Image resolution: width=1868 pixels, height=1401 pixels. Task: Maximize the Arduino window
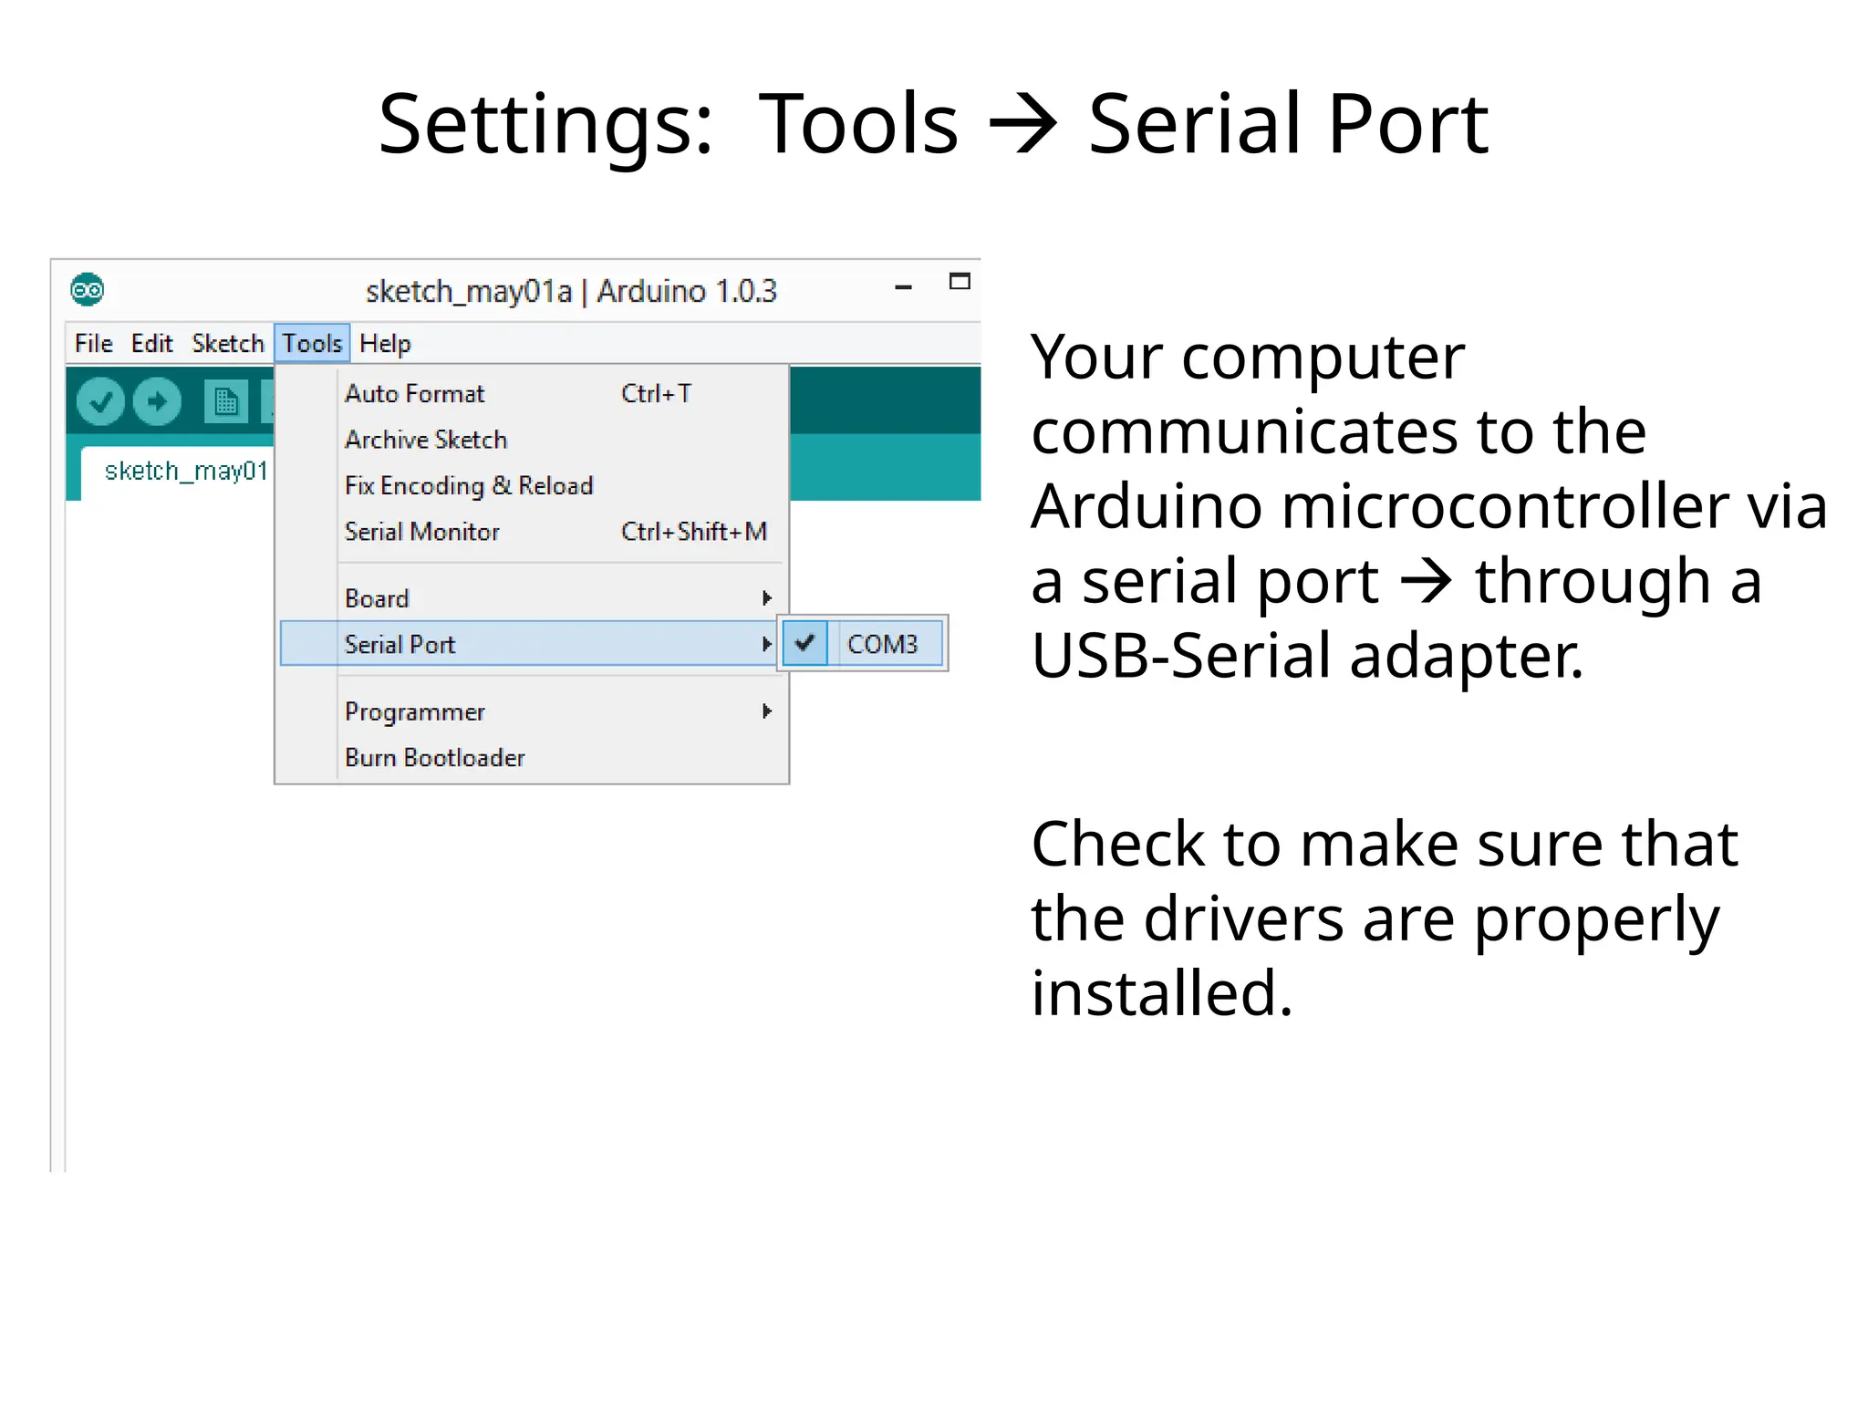tap(960, 282)
